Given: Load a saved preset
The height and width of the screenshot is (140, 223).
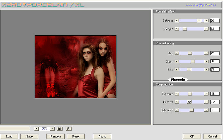Looking at the screenshot, I should pos(9,136).
